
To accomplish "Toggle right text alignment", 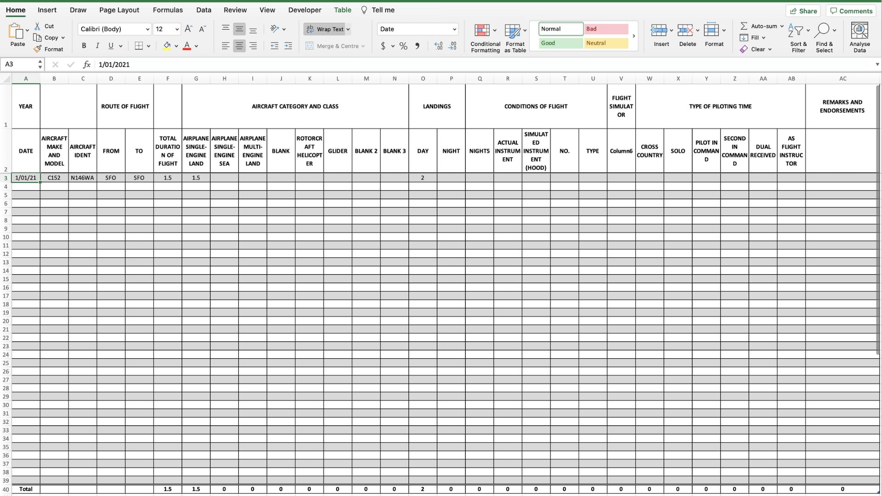I will (253, 46).
